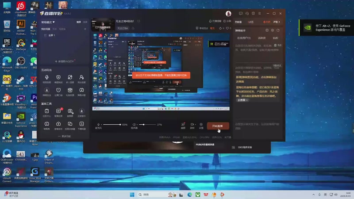Pop out the 弹幕助手 panel

(x=278, y=30)
